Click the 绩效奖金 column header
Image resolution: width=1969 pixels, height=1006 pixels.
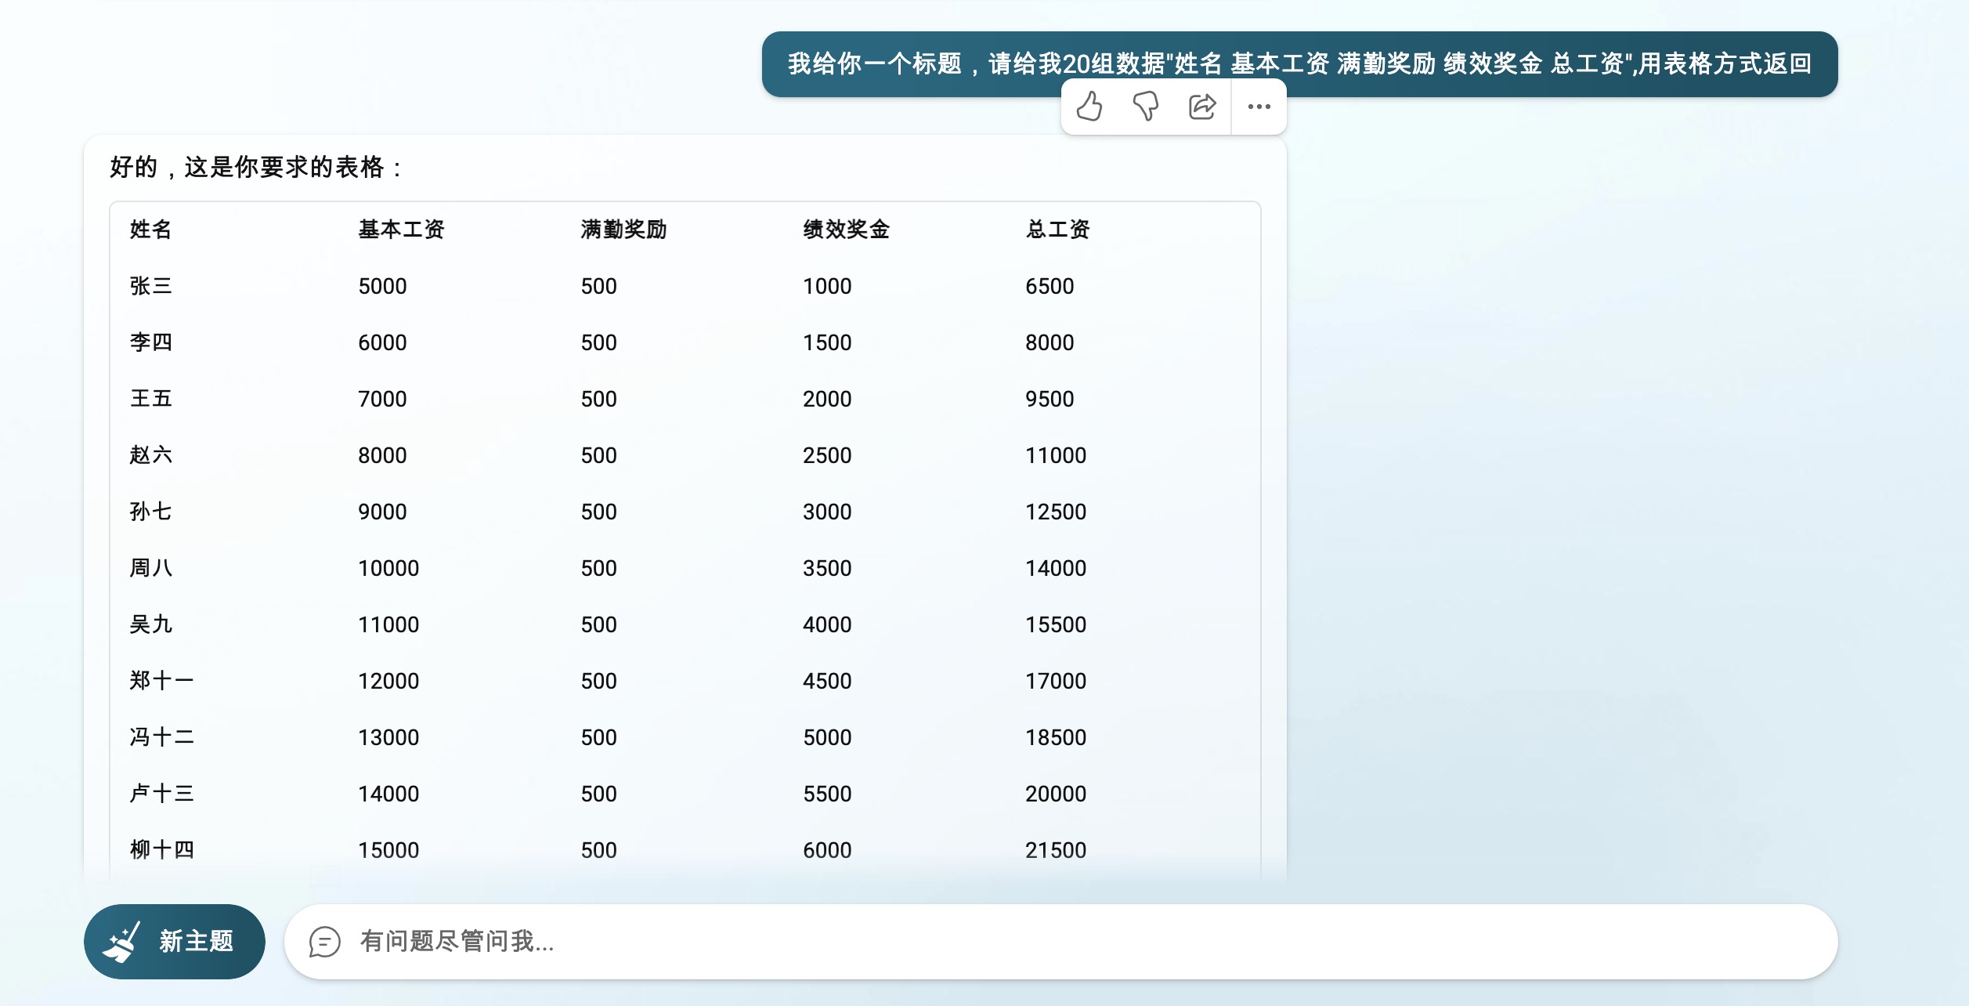click(x=846, y=230)
